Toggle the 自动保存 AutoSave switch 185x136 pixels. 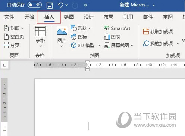pos(35,5)
